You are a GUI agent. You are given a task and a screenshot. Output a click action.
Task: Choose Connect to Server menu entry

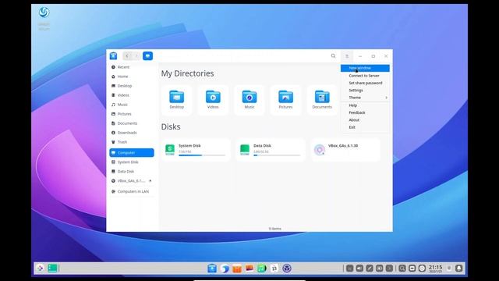[365, 76]
